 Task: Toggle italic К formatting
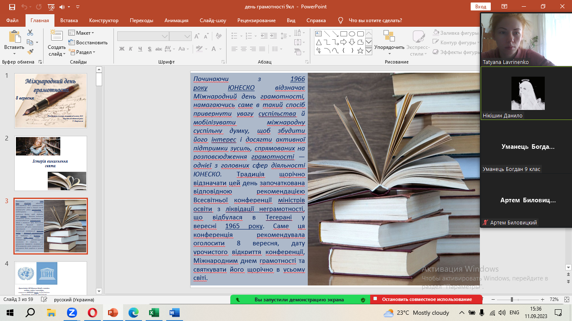coord(131,49)
